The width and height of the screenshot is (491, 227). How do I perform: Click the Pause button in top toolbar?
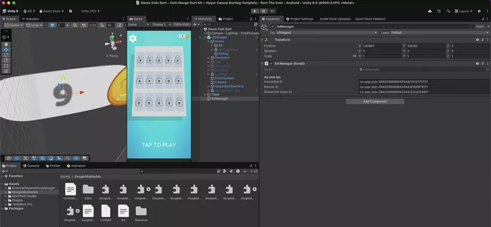coord(263,11)
